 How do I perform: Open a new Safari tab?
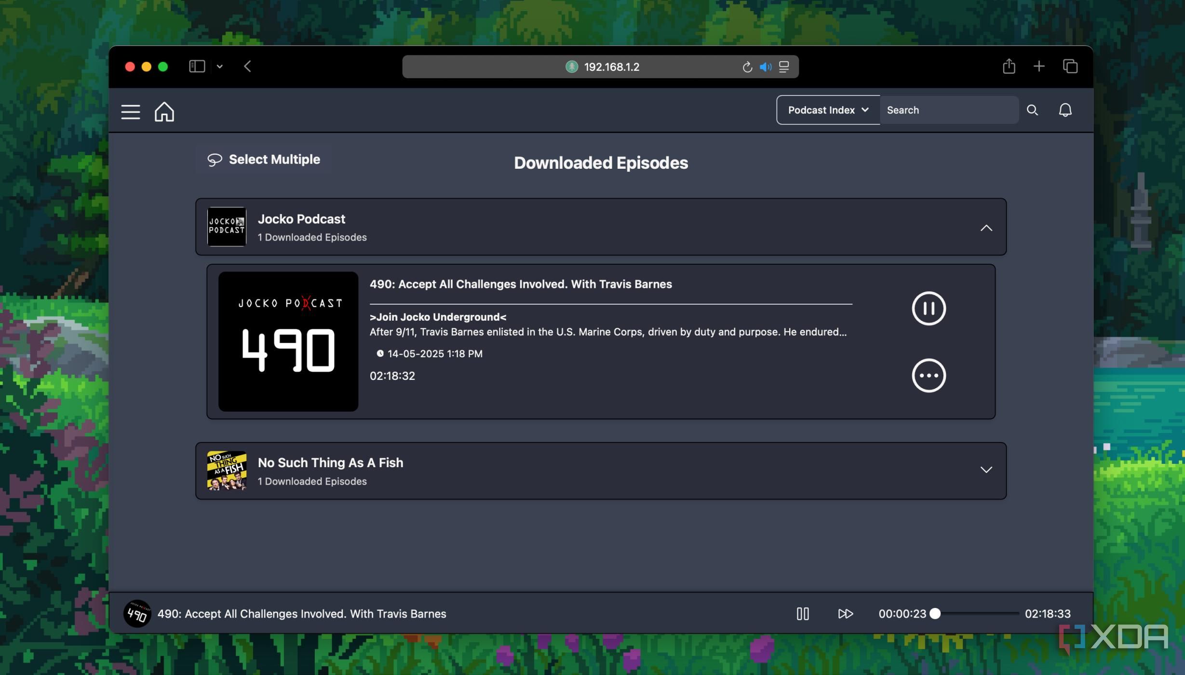pos(1039,67)
